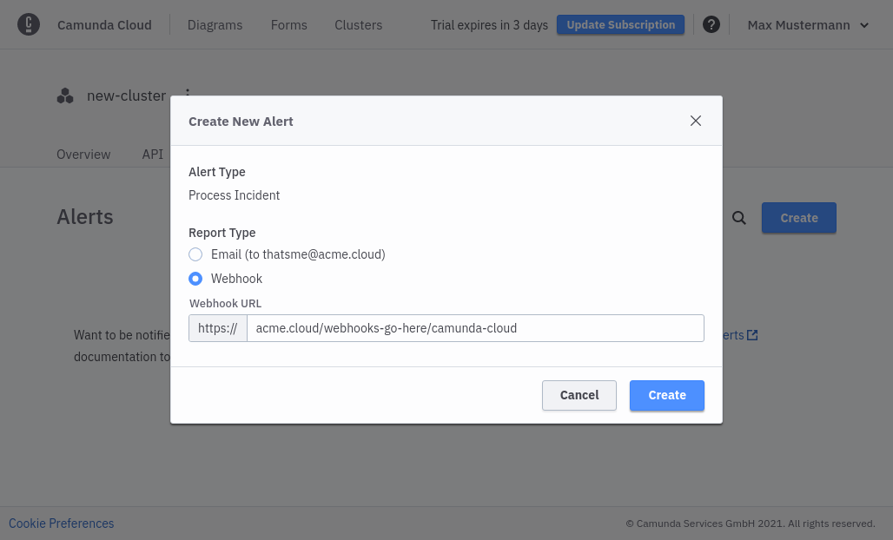Select the Webhook report type option
Image resolution: width=893 pixels, height=540 pixels.
point(195,279)
